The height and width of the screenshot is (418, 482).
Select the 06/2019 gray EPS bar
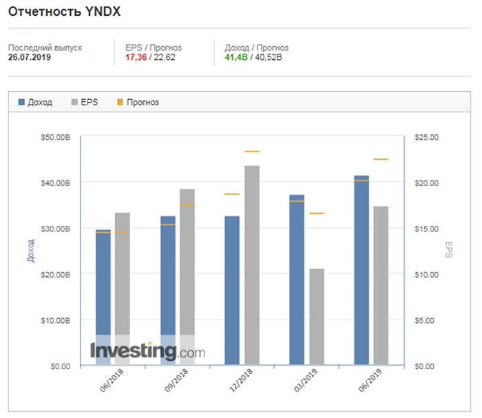[381, 286]
